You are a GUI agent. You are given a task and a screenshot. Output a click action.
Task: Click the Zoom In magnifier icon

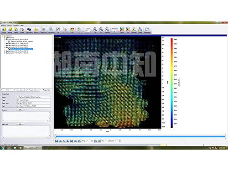[101, 30]
